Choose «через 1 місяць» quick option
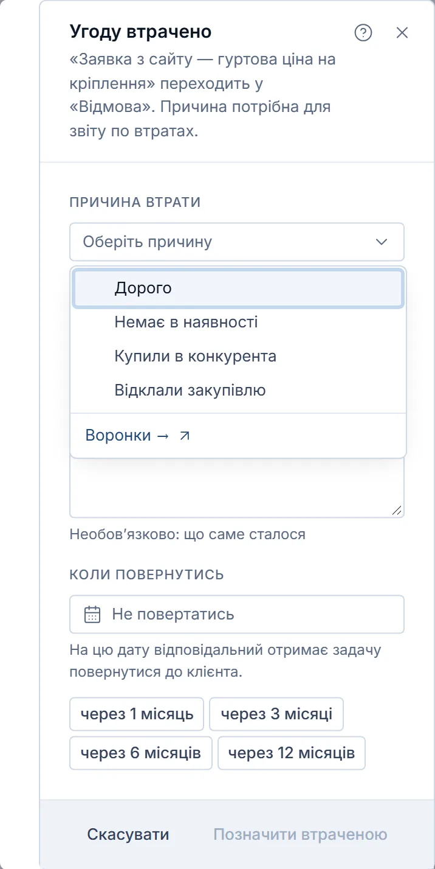The width and height of the screenshot is (435, 869). [x=137, y=714]
